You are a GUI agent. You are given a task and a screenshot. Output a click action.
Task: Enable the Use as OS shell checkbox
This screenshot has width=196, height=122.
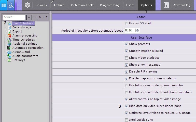point(127,23)
